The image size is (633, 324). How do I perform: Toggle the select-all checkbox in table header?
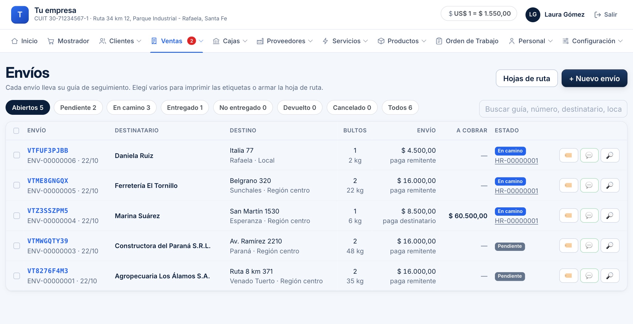pyautogui.click(x=16, y=131)
